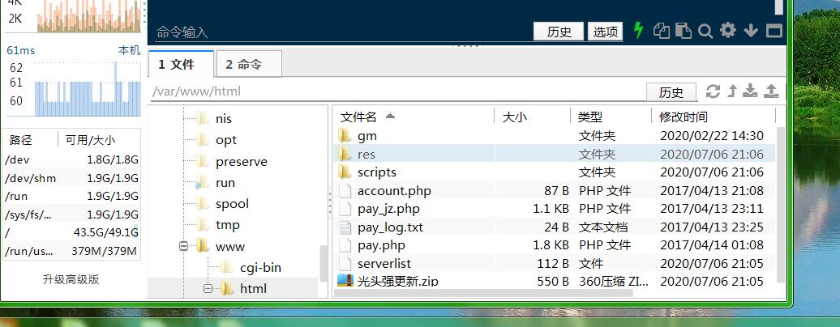Open settings via the gear icon
840x327 pixels.
727,31
